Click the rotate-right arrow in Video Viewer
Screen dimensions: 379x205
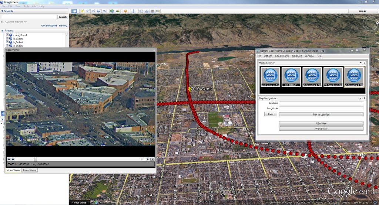click(x=13, y=164)
